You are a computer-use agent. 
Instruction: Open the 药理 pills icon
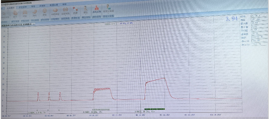click(x=75, y=9)
